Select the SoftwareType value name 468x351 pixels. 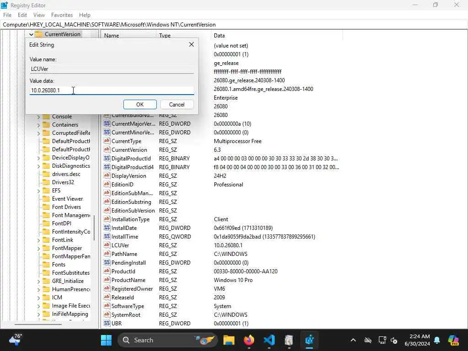point(128,306)
